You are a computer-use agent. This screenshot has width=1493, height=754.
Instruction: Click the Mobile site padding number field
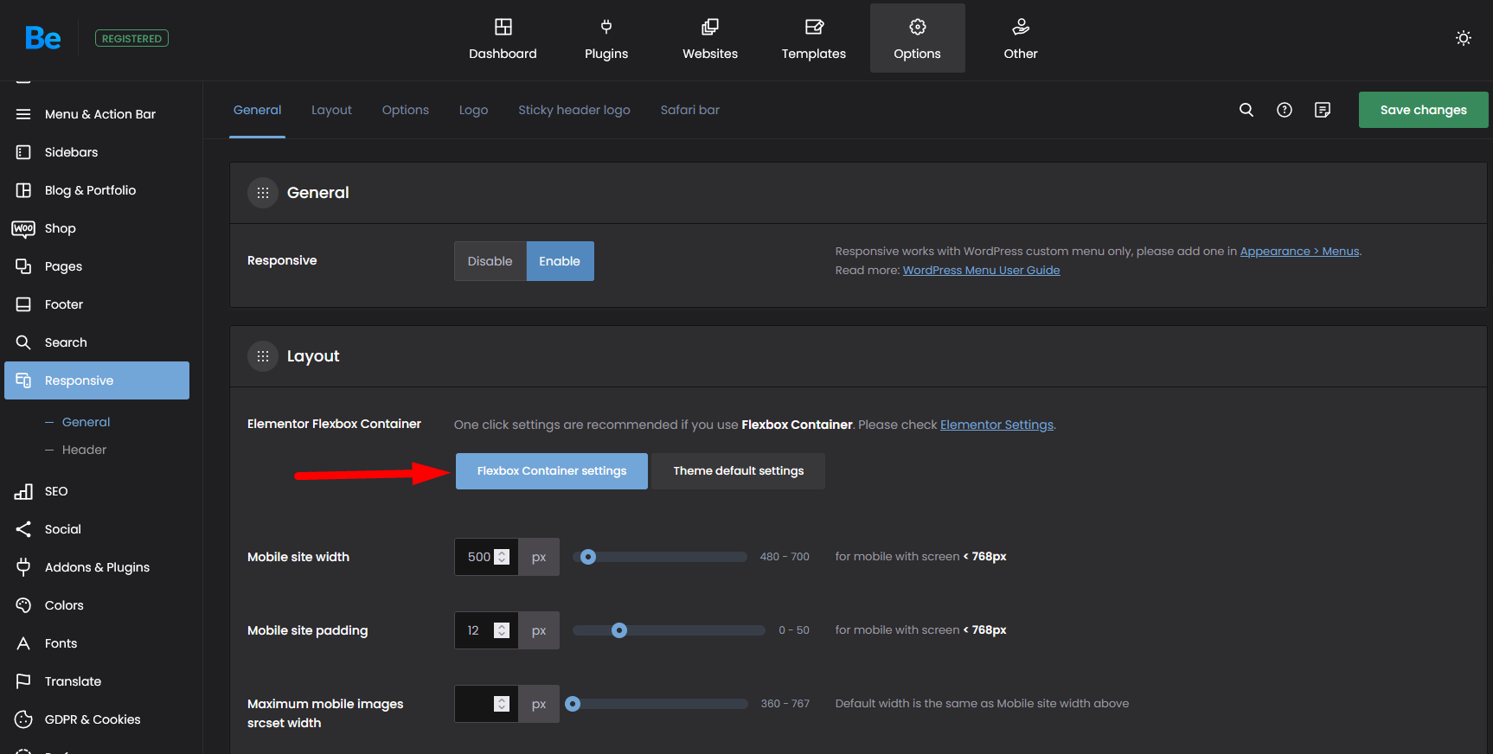click(486, 630)
